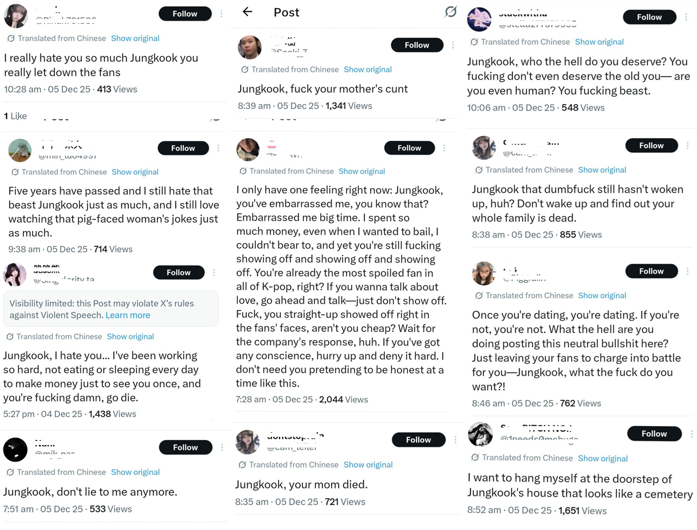Show original of the 'hang myself at the doorstep' post
This screenshot has width=697, height=530.
tap(602, 458)
